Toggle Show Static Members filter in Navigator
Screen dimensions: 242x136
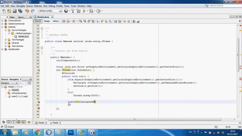click(14, 122)
